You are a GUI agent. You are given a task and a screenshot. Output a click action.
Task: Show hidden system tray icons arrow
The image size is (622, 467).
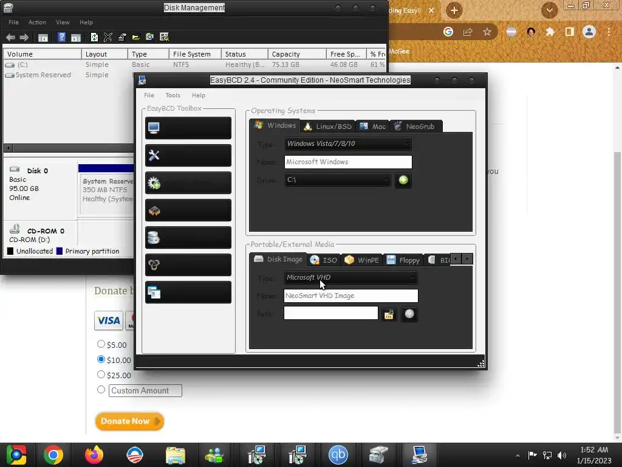pos(518,455)
